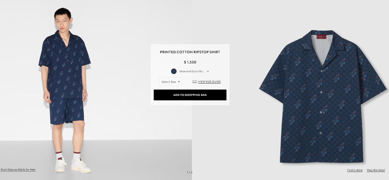Click Add to Shopping Bag button
The image size is (389, 180).
click(x=190, y=95)
